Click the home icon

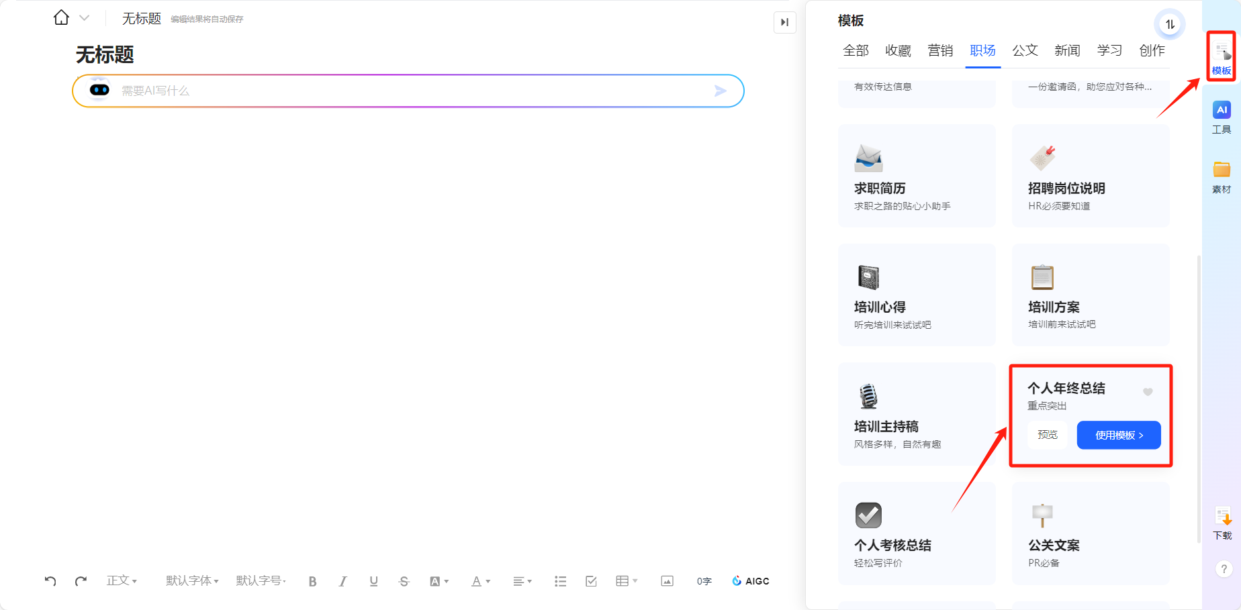[x=61, y=18]
